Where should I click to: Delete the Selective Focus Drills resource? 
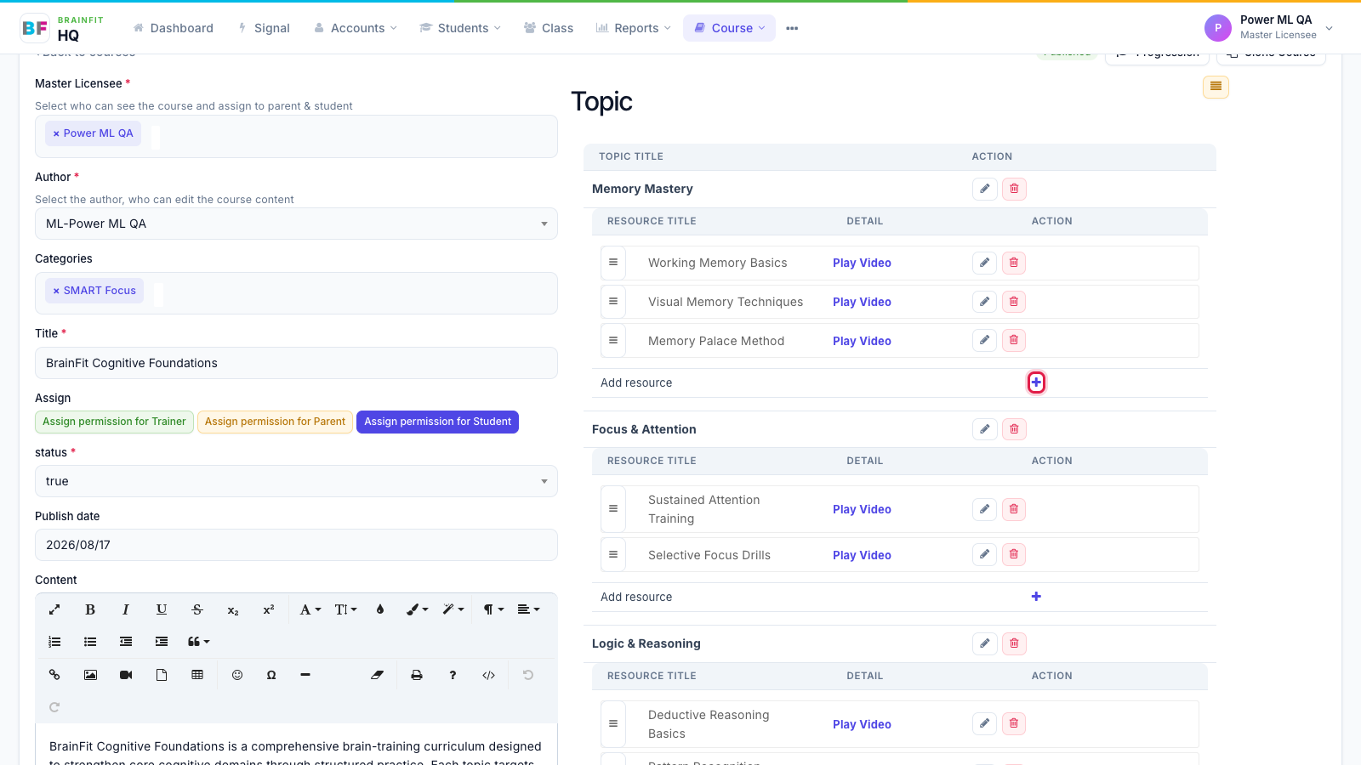point(1014,555)
